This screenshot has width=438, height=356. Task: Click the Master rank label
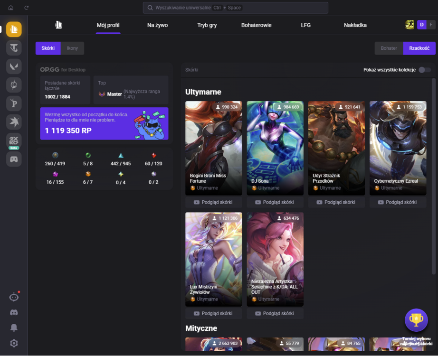click(114, 94)
